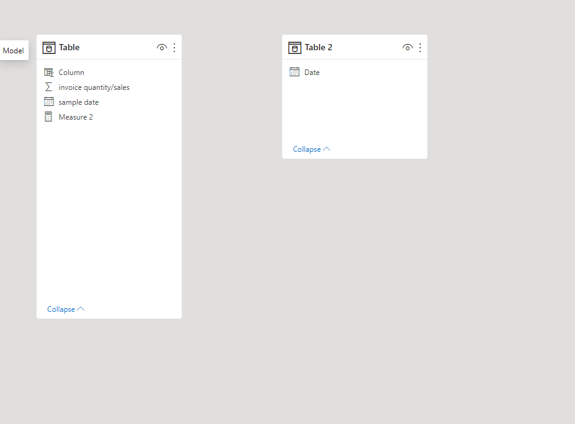Toggle visibility eye on Table 2 card
575x424 pixels.
(408, 48)
